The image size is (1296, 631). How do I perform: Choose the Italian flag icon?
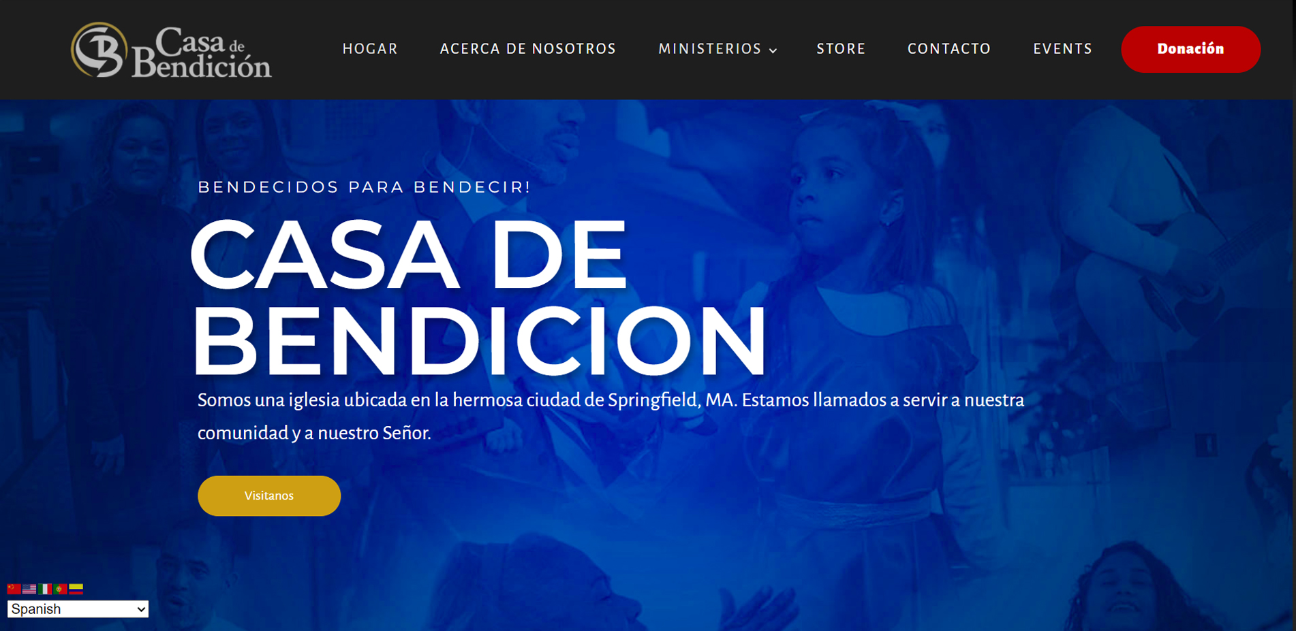click(x=45, y=589)
